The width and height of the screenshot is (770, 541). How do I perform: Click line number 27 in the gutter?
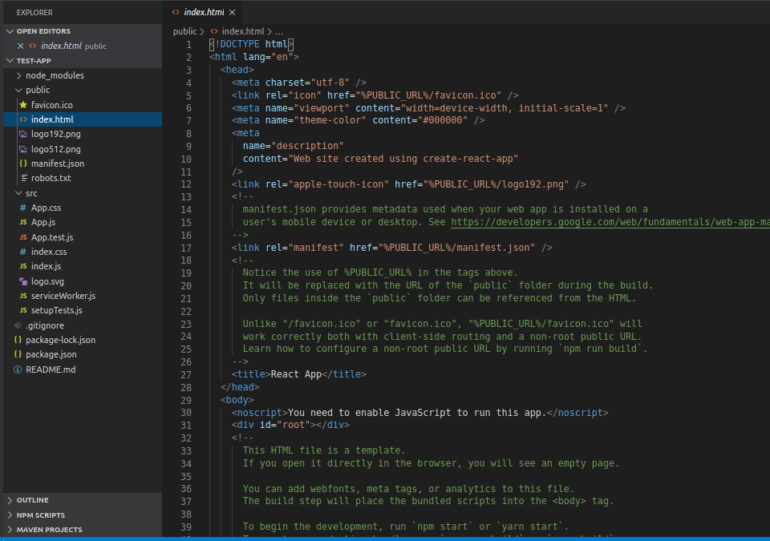[186, 374]
